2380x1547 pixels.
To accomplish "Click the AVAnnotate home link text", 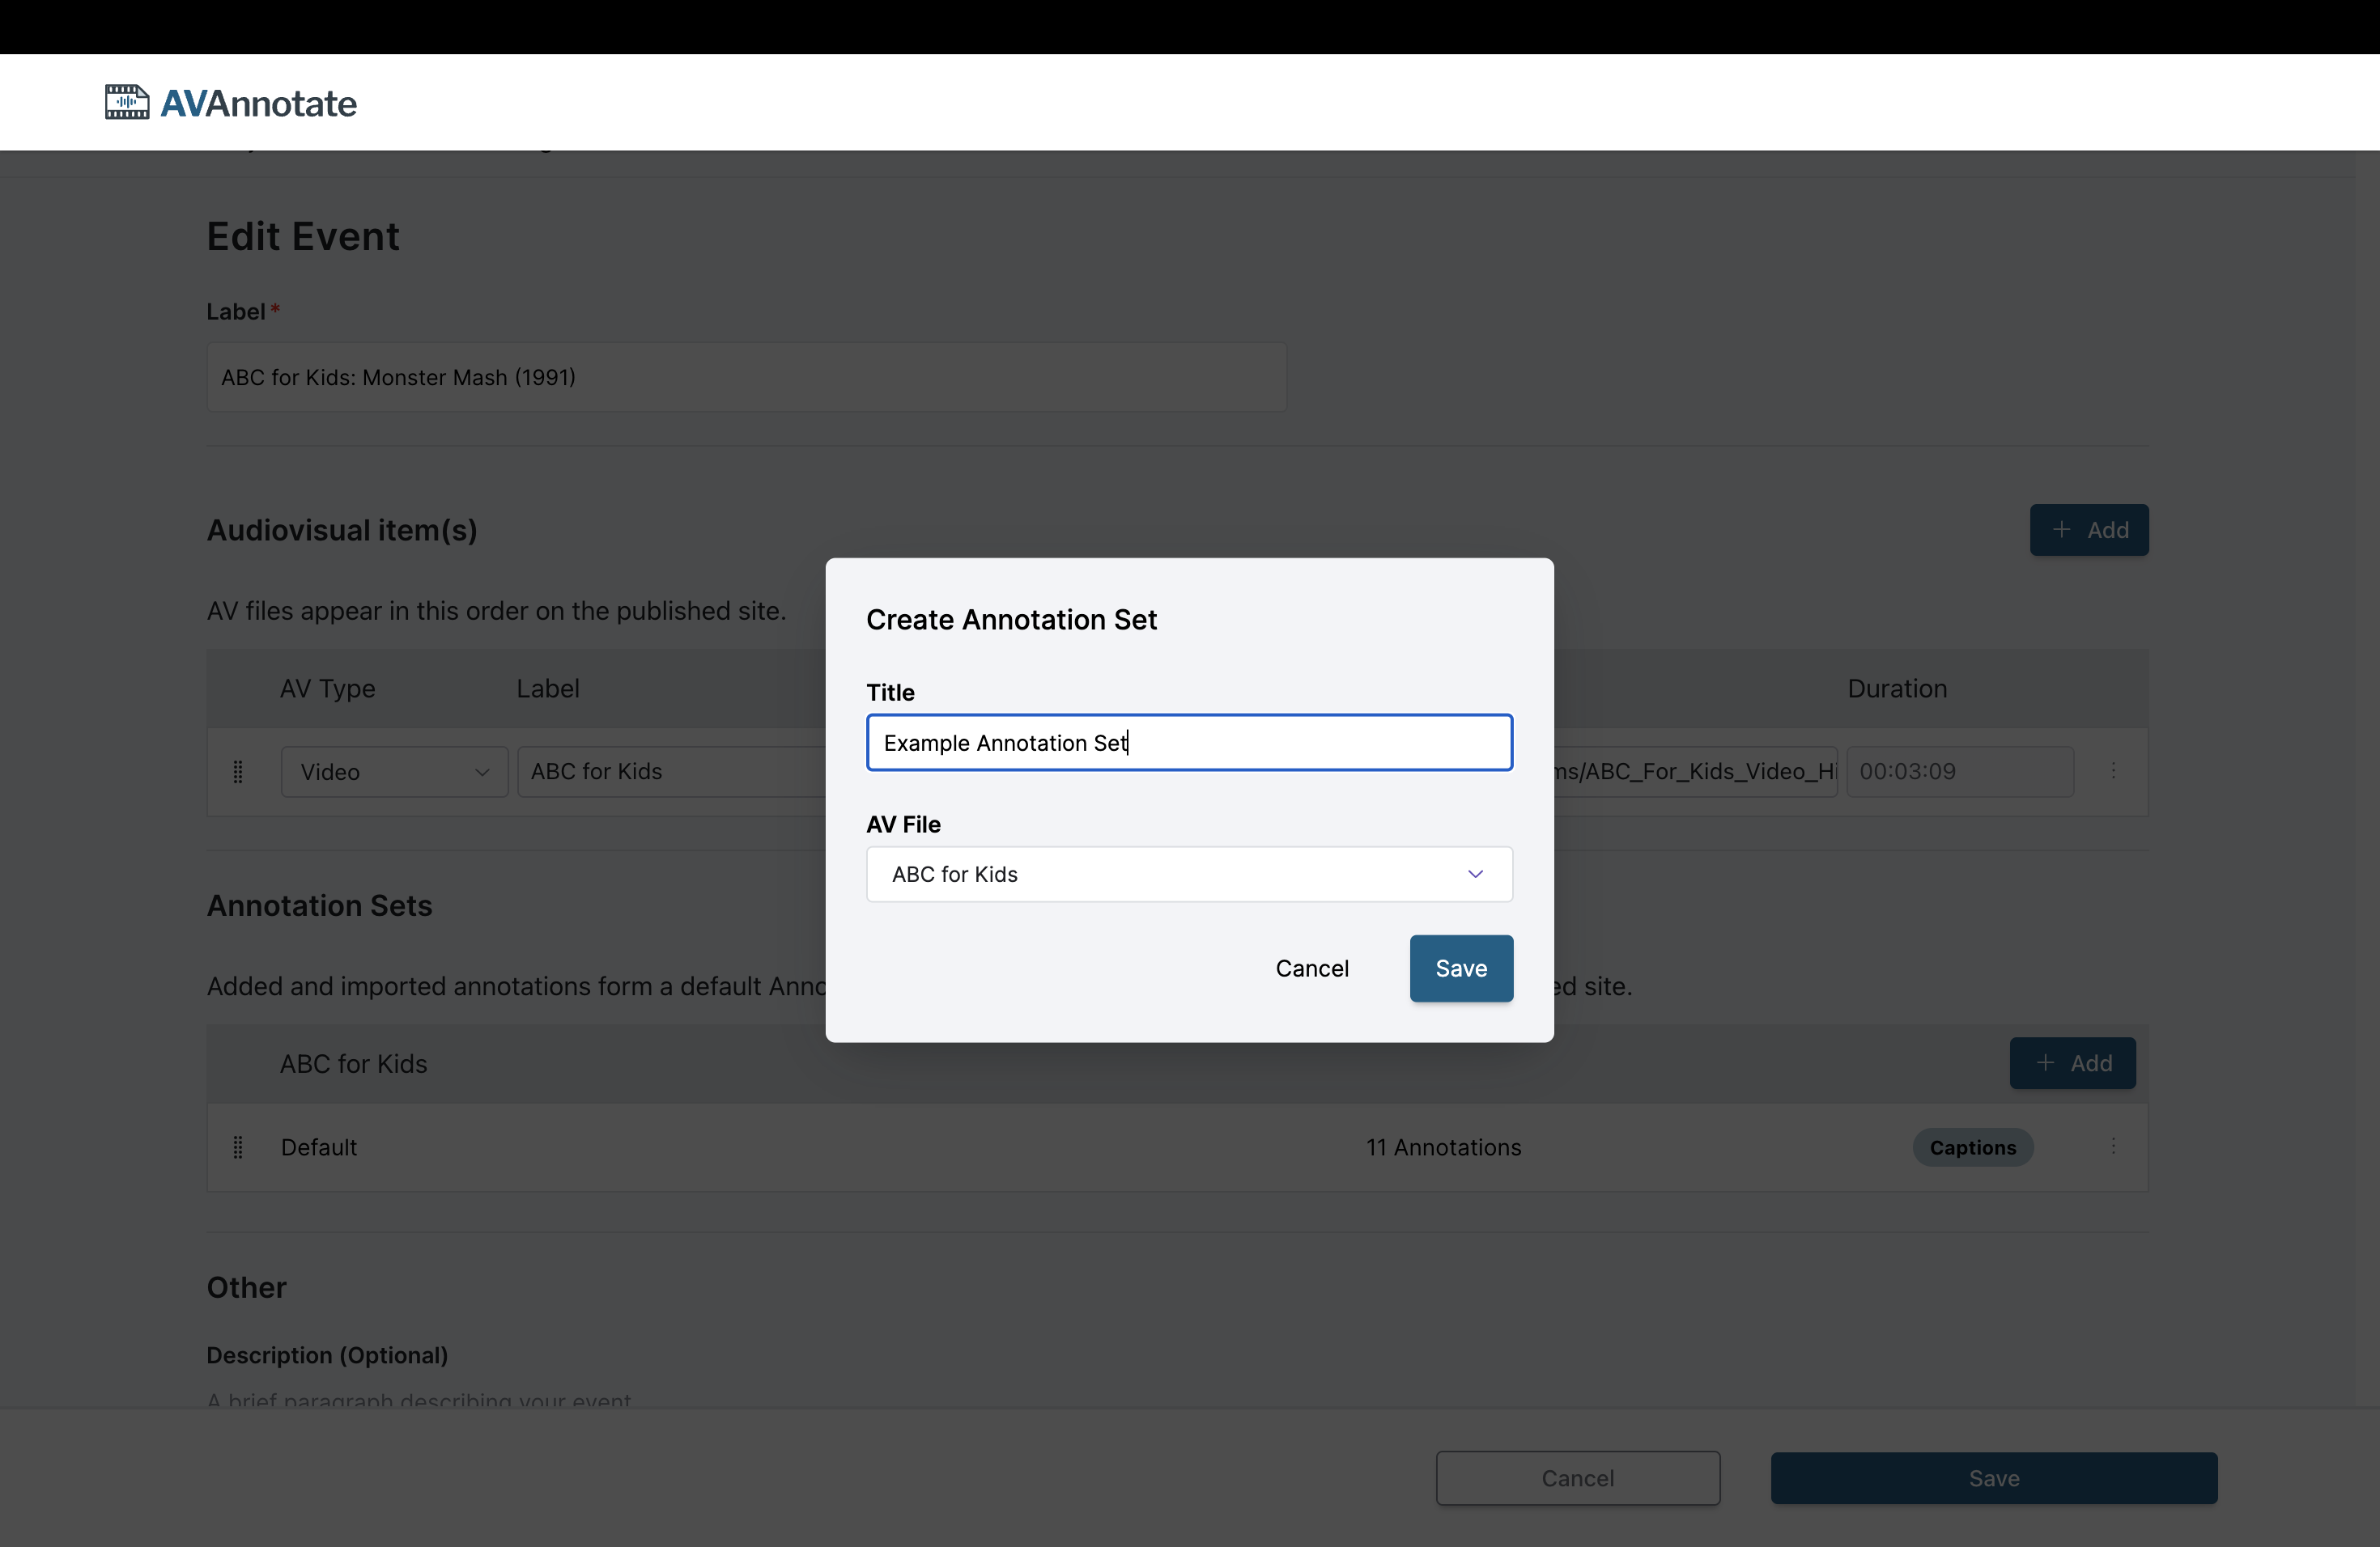I will 258,103.
